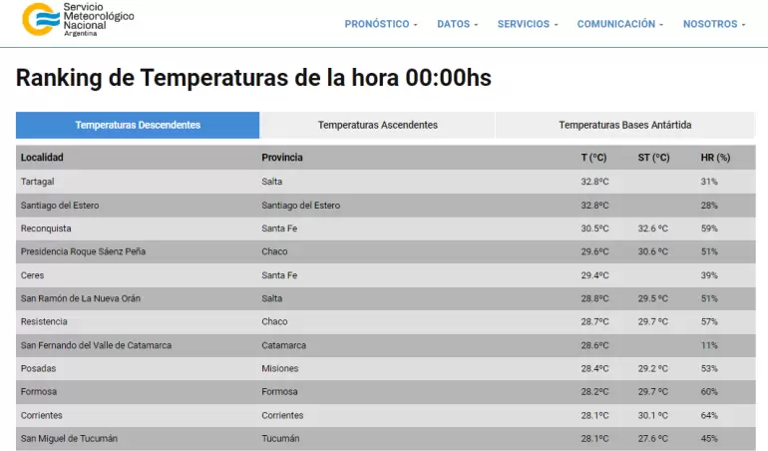Image resolution: width=768 pixels, height=451 pixels.
Task: Click the Servicio Meteorológico Nacional logo
Action: 78,20
